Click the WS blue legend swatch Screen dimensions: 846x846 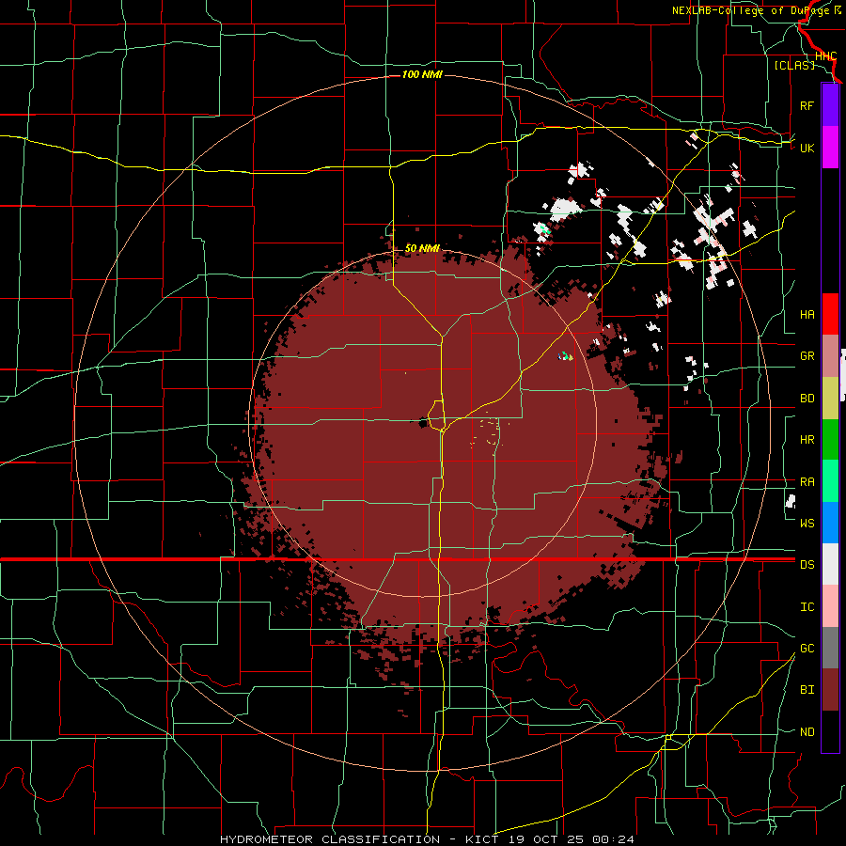[x=830, y=523]
